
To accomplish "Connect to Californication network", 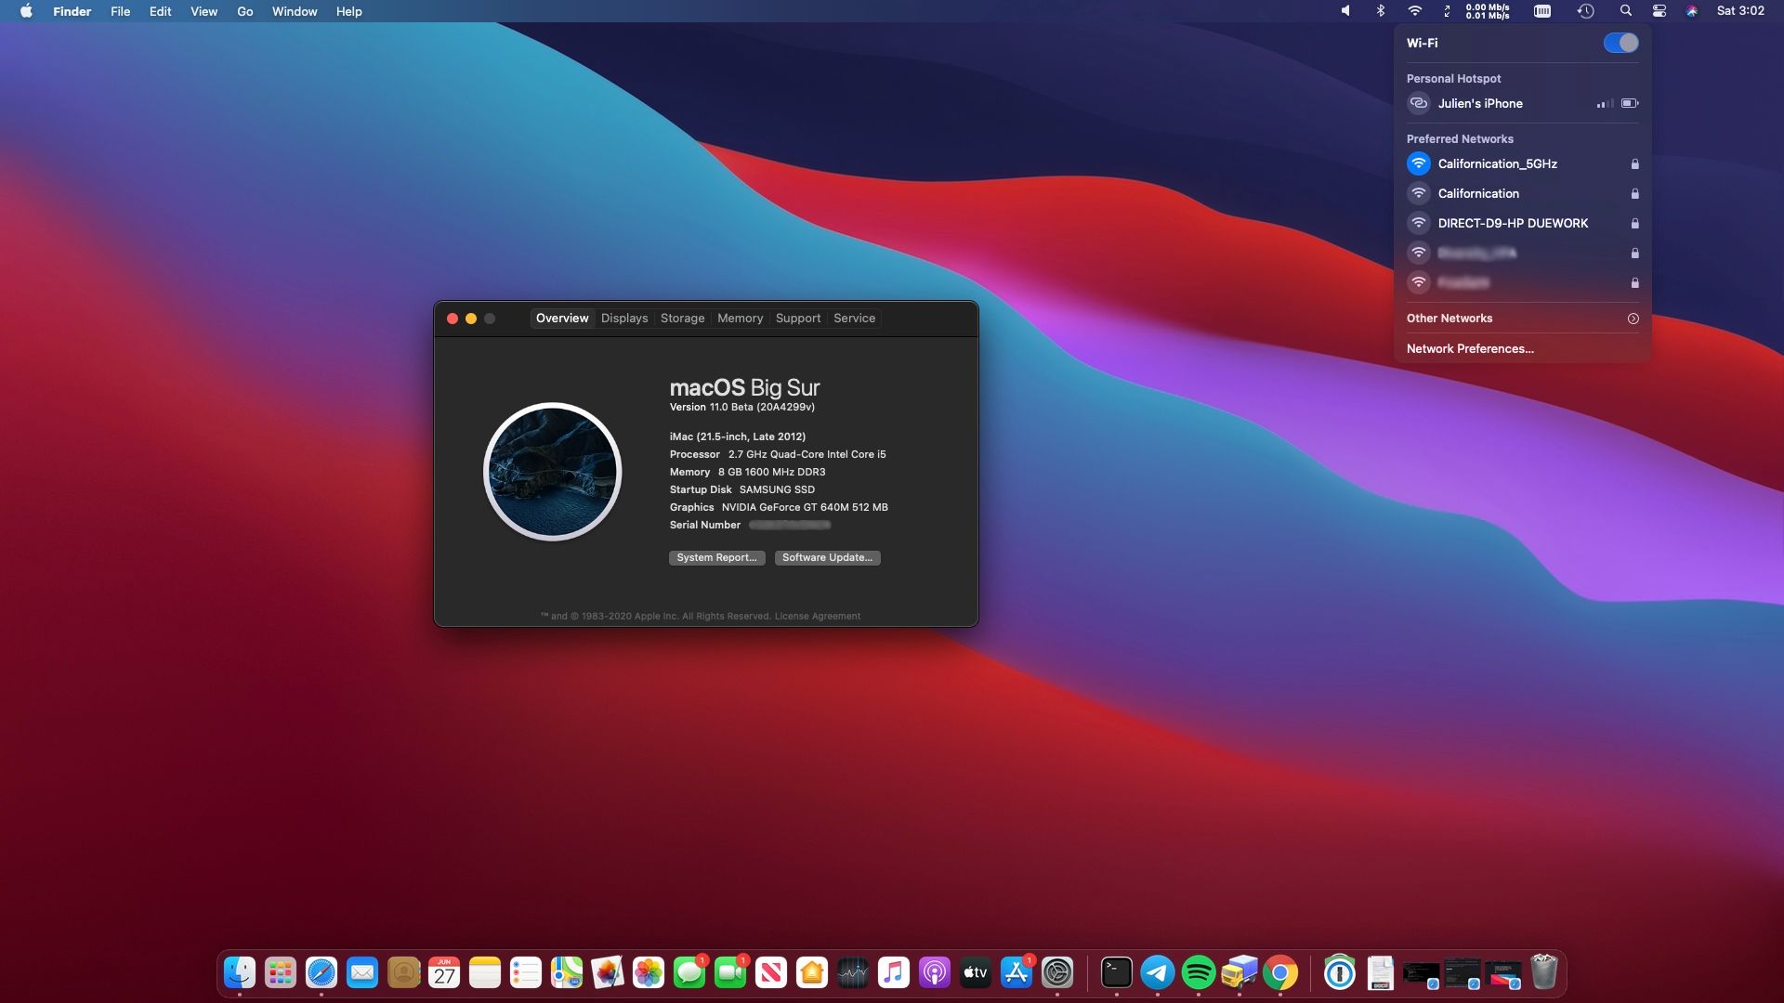I will (x=1477, y=192).
